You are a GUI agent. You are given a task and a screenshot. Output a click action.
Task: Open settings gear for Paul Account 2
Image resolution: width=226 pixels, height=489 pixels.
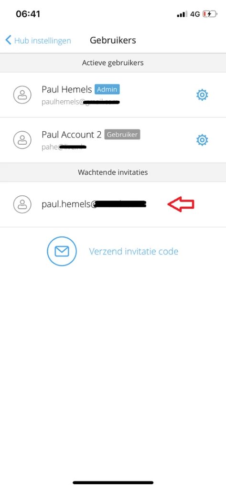coord(202,140)
